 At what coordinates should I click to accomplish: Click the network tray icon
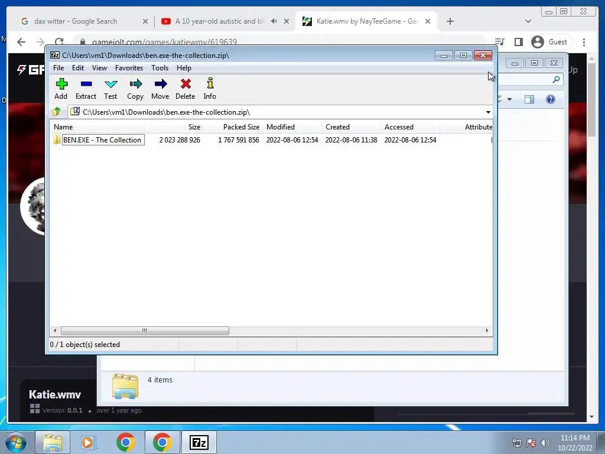516,443
